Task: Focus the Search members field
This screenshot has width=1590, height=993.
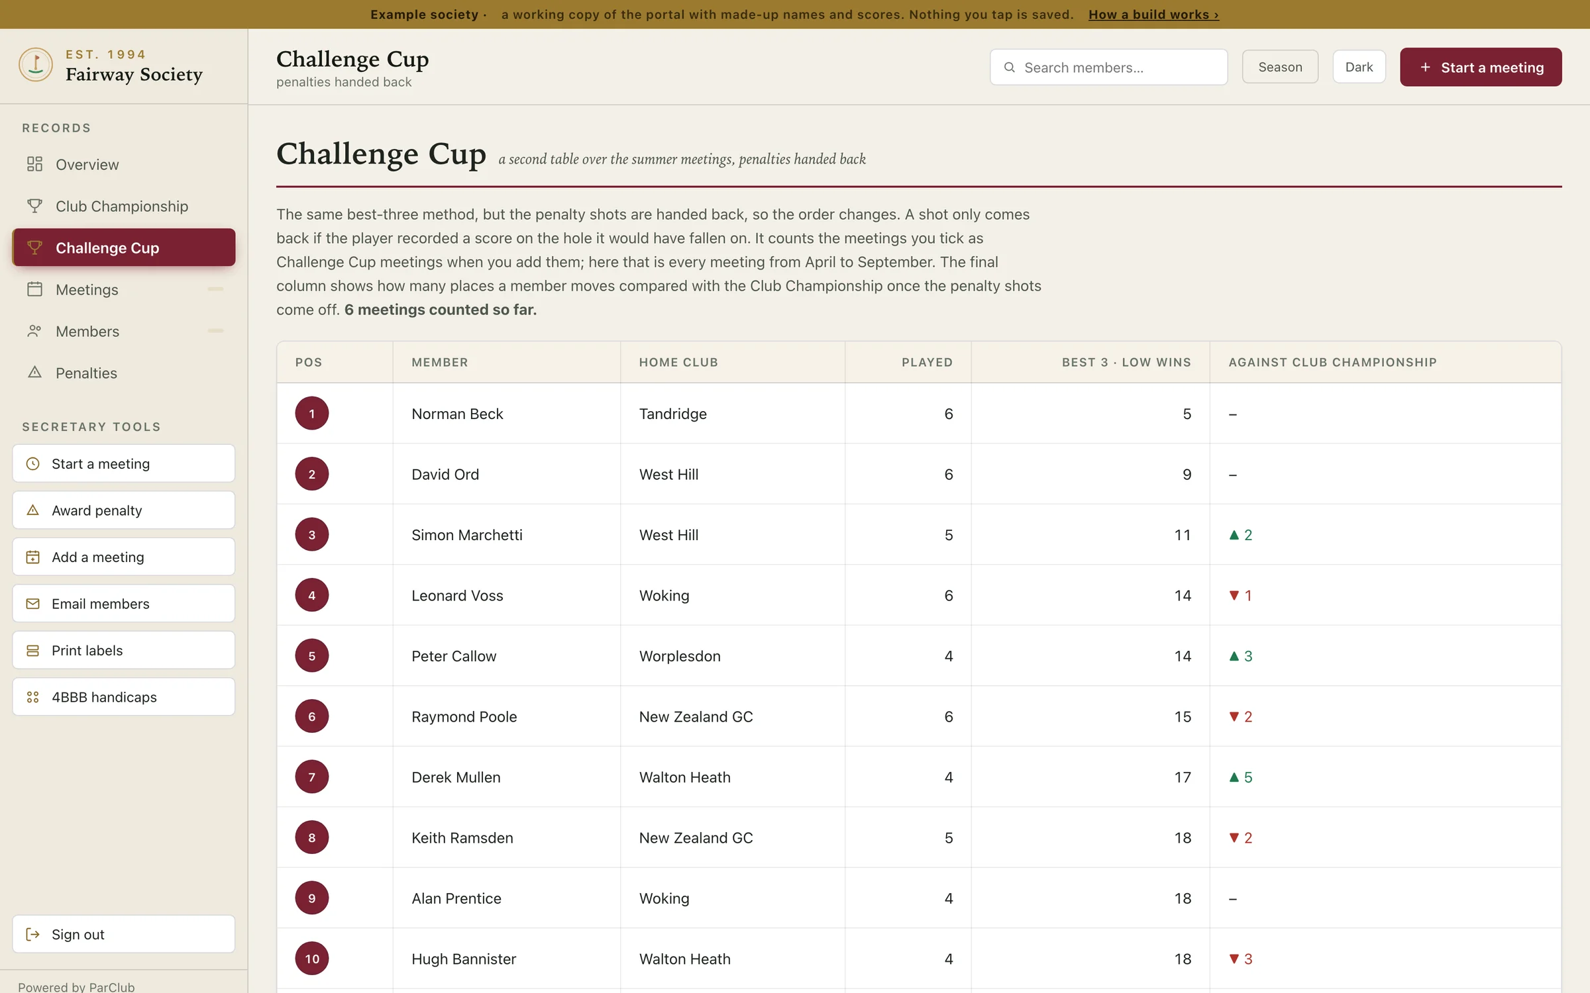Action: coord(1109,68)
